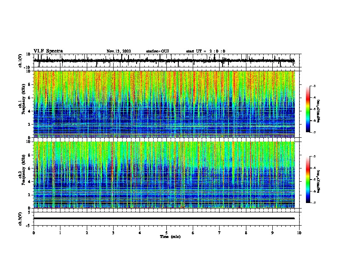Click the ch.1 voltage waveform trace
The width and height of the screenshot is (337, 261).
coord(164,61)
